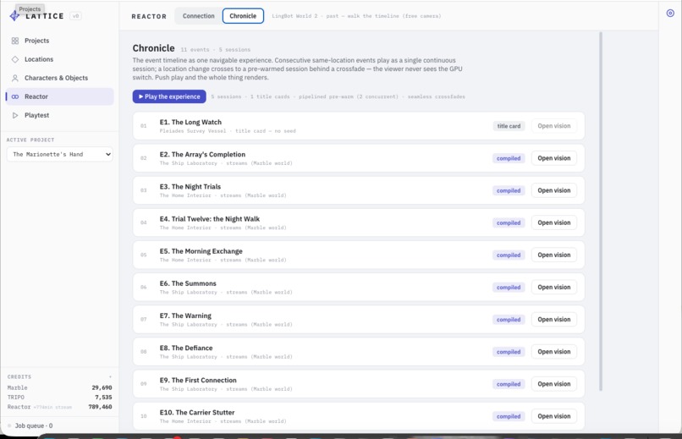Image resolution: width=682 pixels, height=439 pixels.
Task: Select the Chronicle tab
Action: coord(243,16)
